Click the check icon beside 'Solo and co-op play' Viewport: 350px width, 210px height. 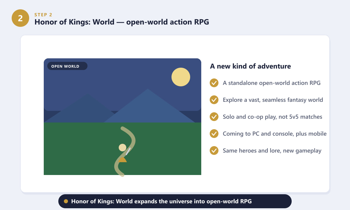214,117
